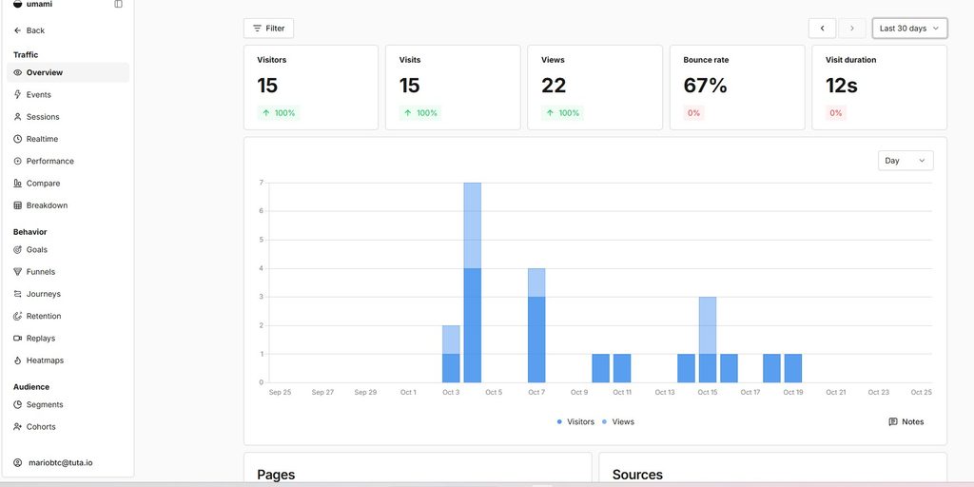Select the Visitors metric card

(311, 87)
